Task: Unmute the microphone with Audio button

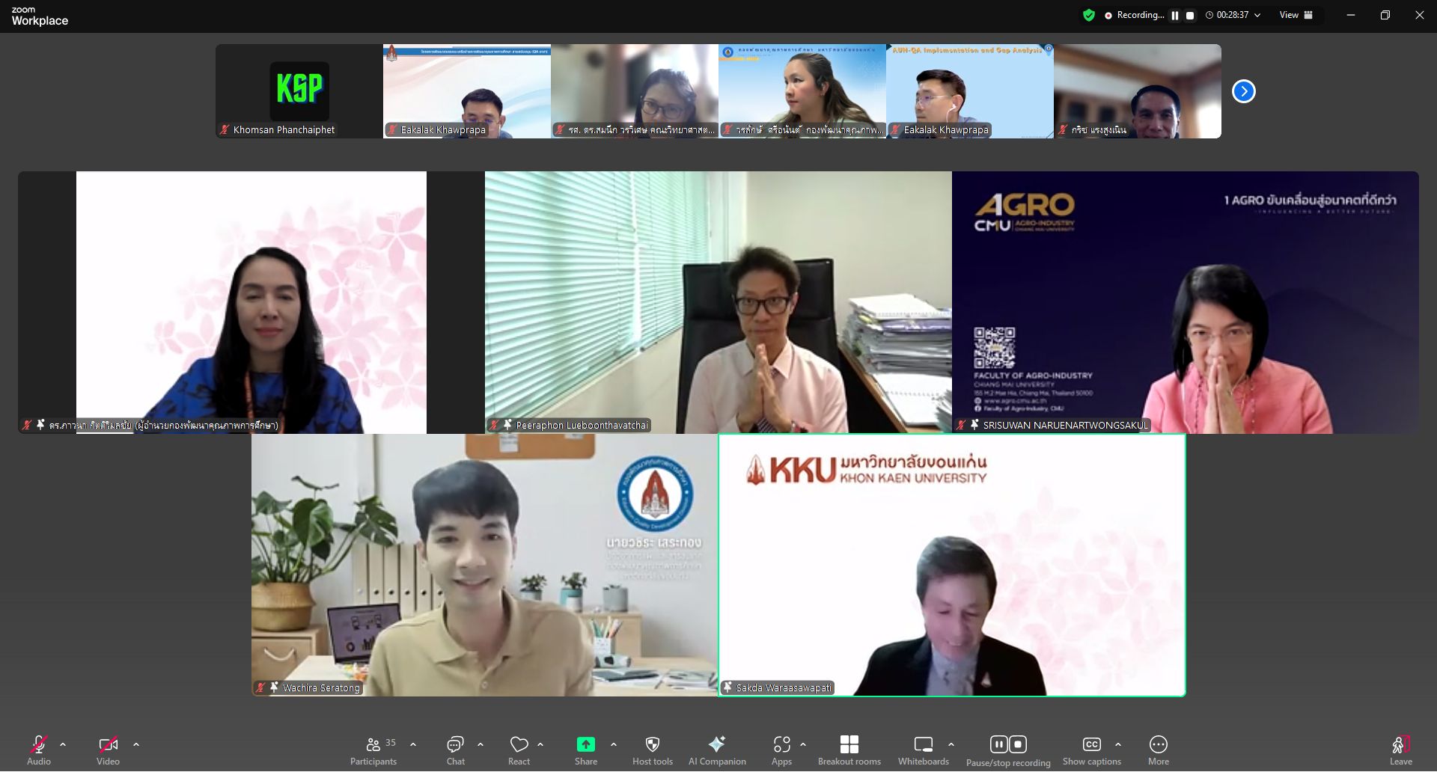Action: point(39,750)
